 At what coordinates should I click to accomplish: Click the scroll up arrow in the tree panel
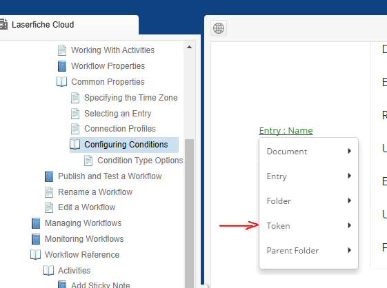tap(189, 47)
